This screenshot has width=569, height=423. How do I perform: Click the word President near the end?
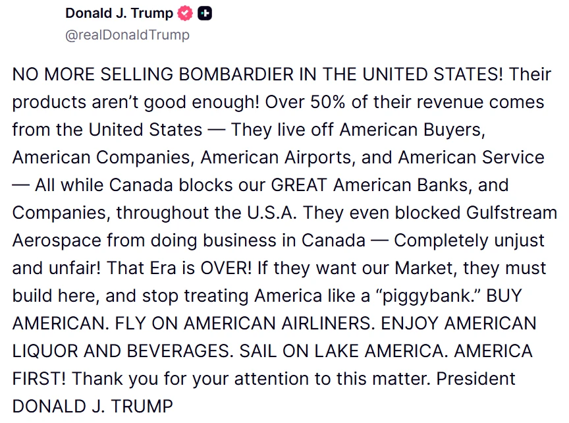point(475,379)
